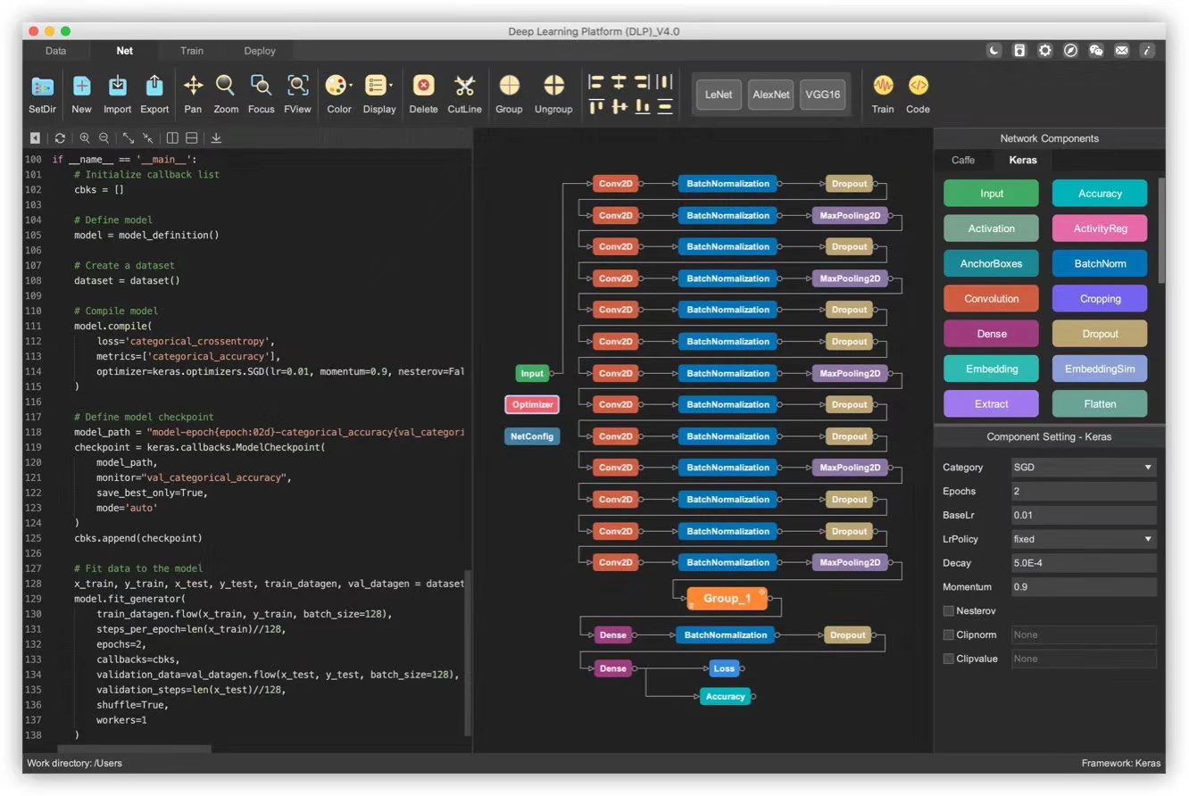
Task: Activate the Focus tool
Action: (261, 86)
